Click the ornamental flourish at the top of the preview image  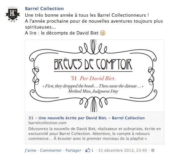click(93, 47)
